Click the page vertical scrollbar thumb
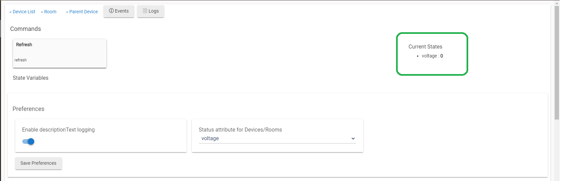Image resolution: width=561 pixels, height=181 pixels. tap(557, 63)
